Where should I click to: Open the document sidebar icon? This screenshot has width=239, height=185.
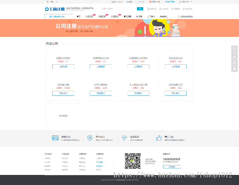tap(234, 62)
